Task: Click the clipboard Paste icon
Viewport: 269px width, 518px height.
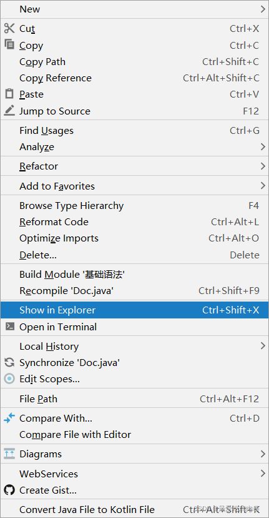Action: click(9, 94)
